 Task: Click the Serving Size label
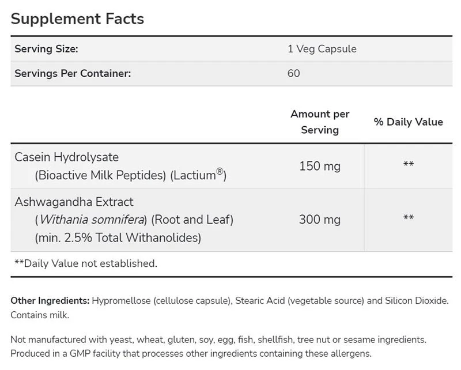[x=46, y=49]
